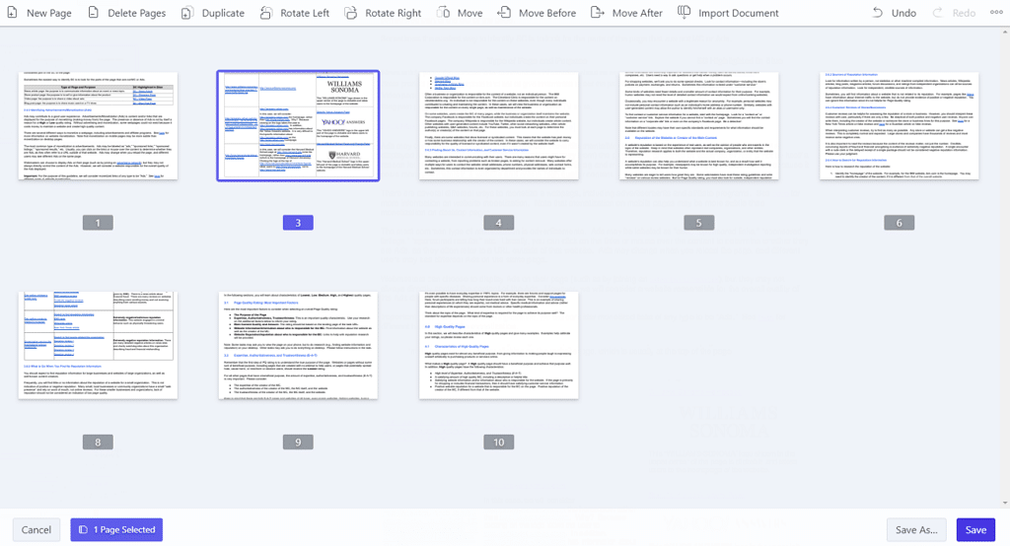Image resolution: width=1010 pixels, height=546 pixels.
Task: Click page number label 8
Action: pyautogui.click(x=98, y=443)
